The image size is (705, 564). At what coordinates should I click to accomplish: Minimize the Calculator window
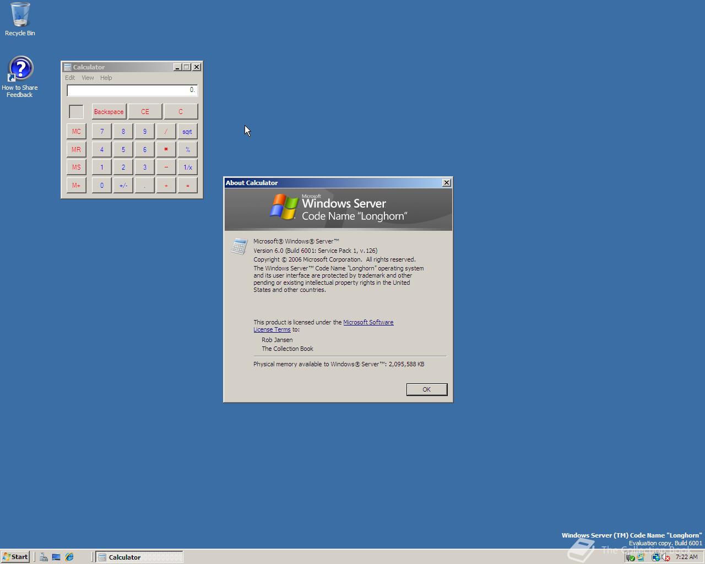click(177, 67)
